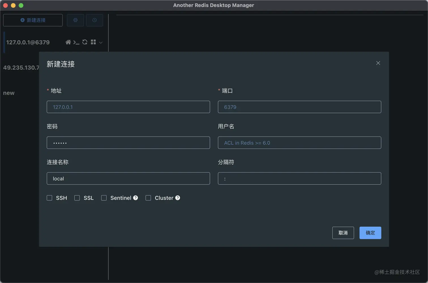Toggle the Cluster checkbox
The image size is (428, 283).
148,198
